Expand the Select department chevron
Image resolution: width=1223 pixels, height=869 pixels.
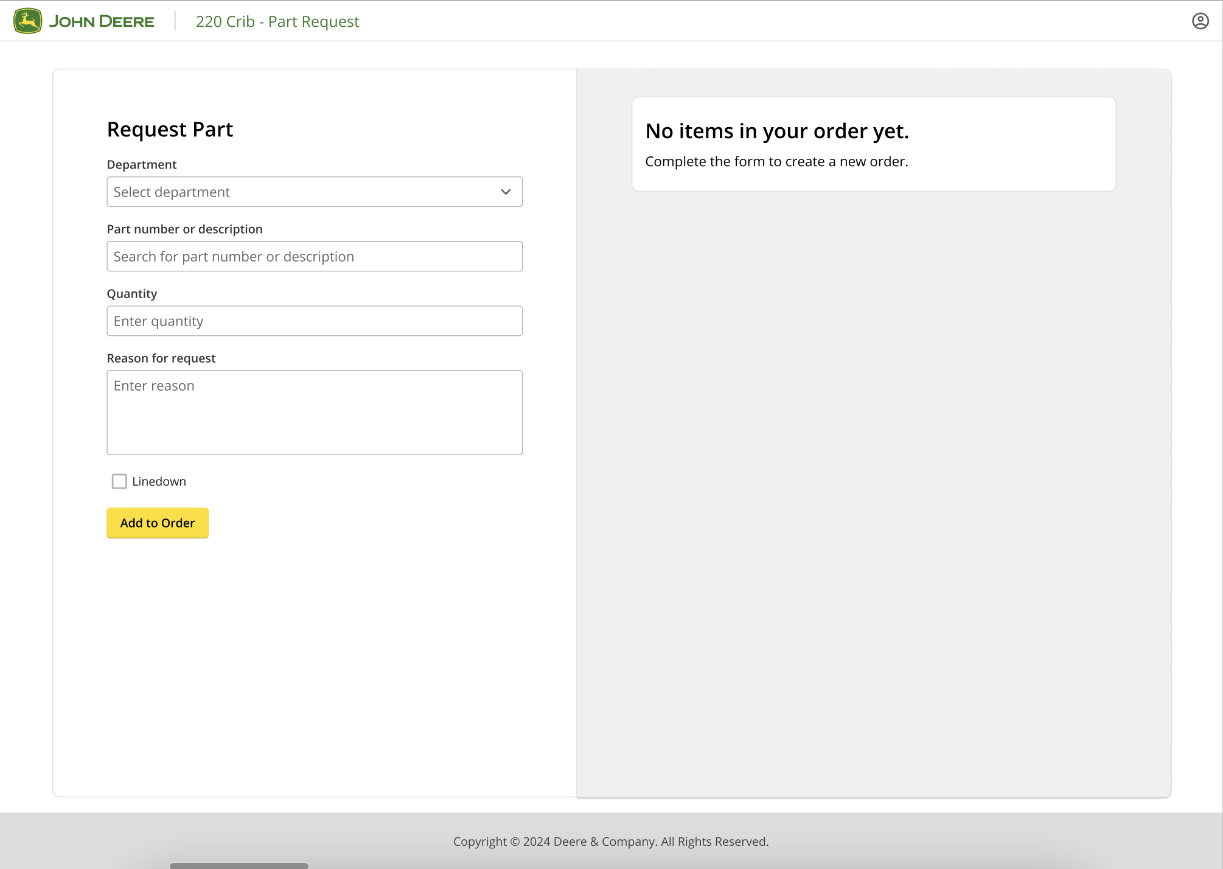505,192
